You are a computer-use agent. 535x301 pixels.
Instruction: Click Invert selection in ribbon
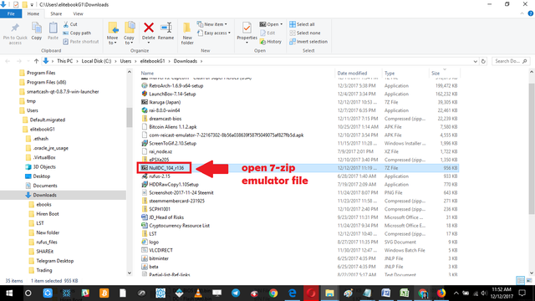click(x=308, y=42)
